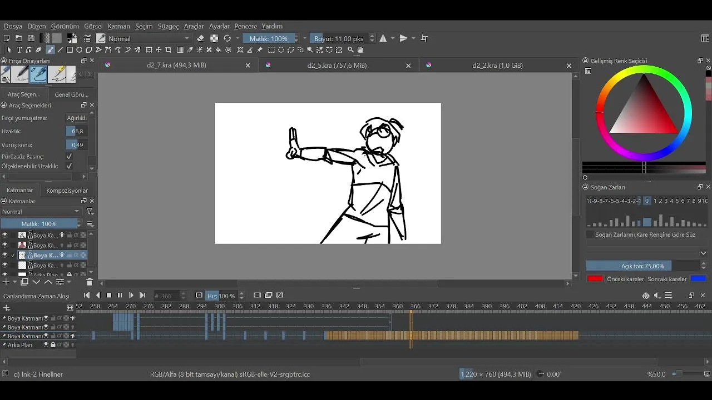Open the layer blending mode dropdown
712x400 pixels.
click(41, 212)
